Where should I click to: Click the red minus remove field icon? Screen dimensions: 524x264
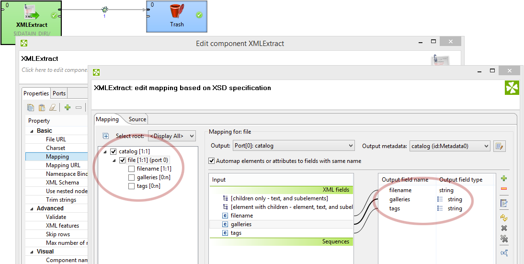point(504,189)
